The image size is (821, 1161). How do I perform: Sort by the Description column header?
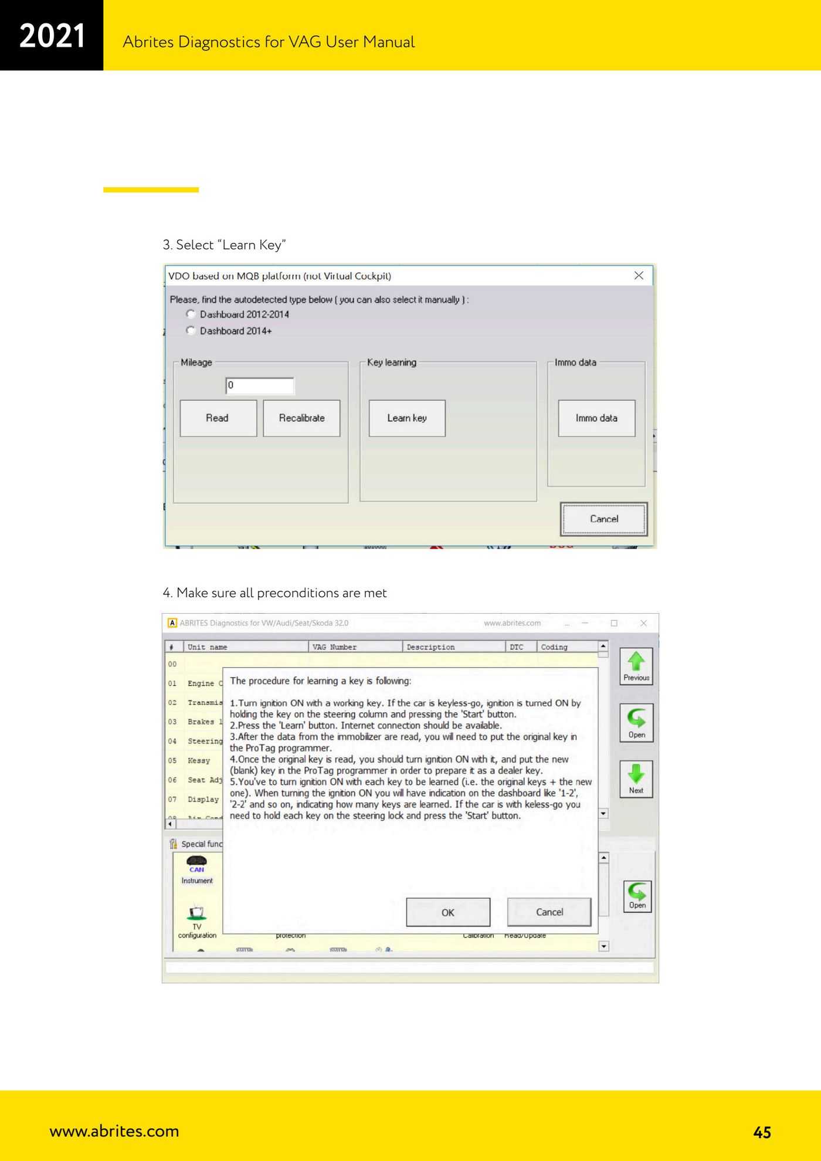pos(454,647)
